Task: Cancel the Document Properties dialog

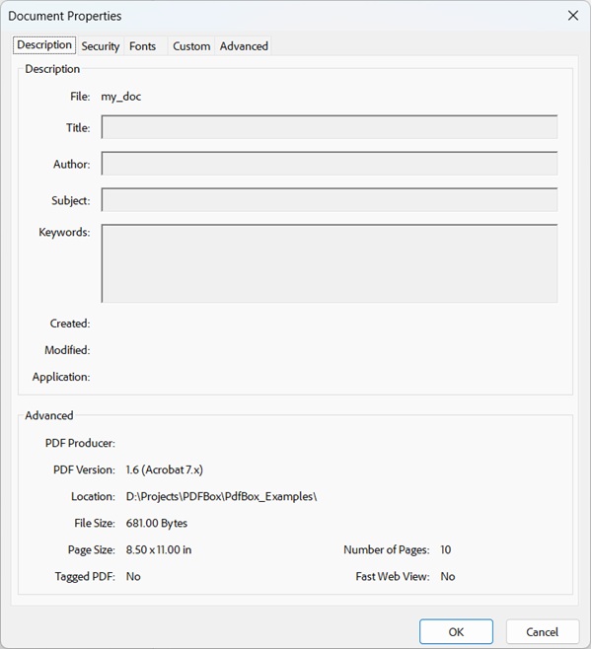Action: [x=542, y=632]
